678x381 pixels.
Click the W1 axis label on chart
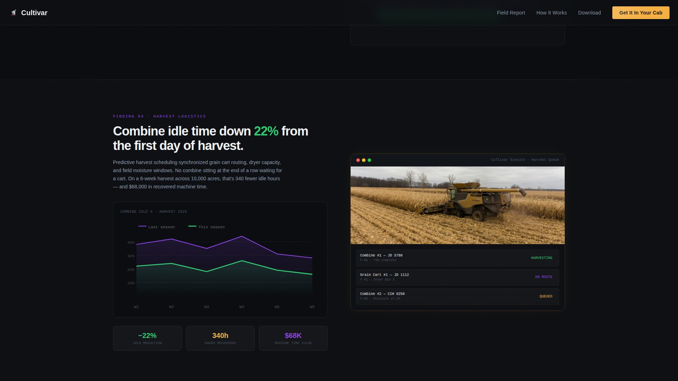click(x=136, y=307)
